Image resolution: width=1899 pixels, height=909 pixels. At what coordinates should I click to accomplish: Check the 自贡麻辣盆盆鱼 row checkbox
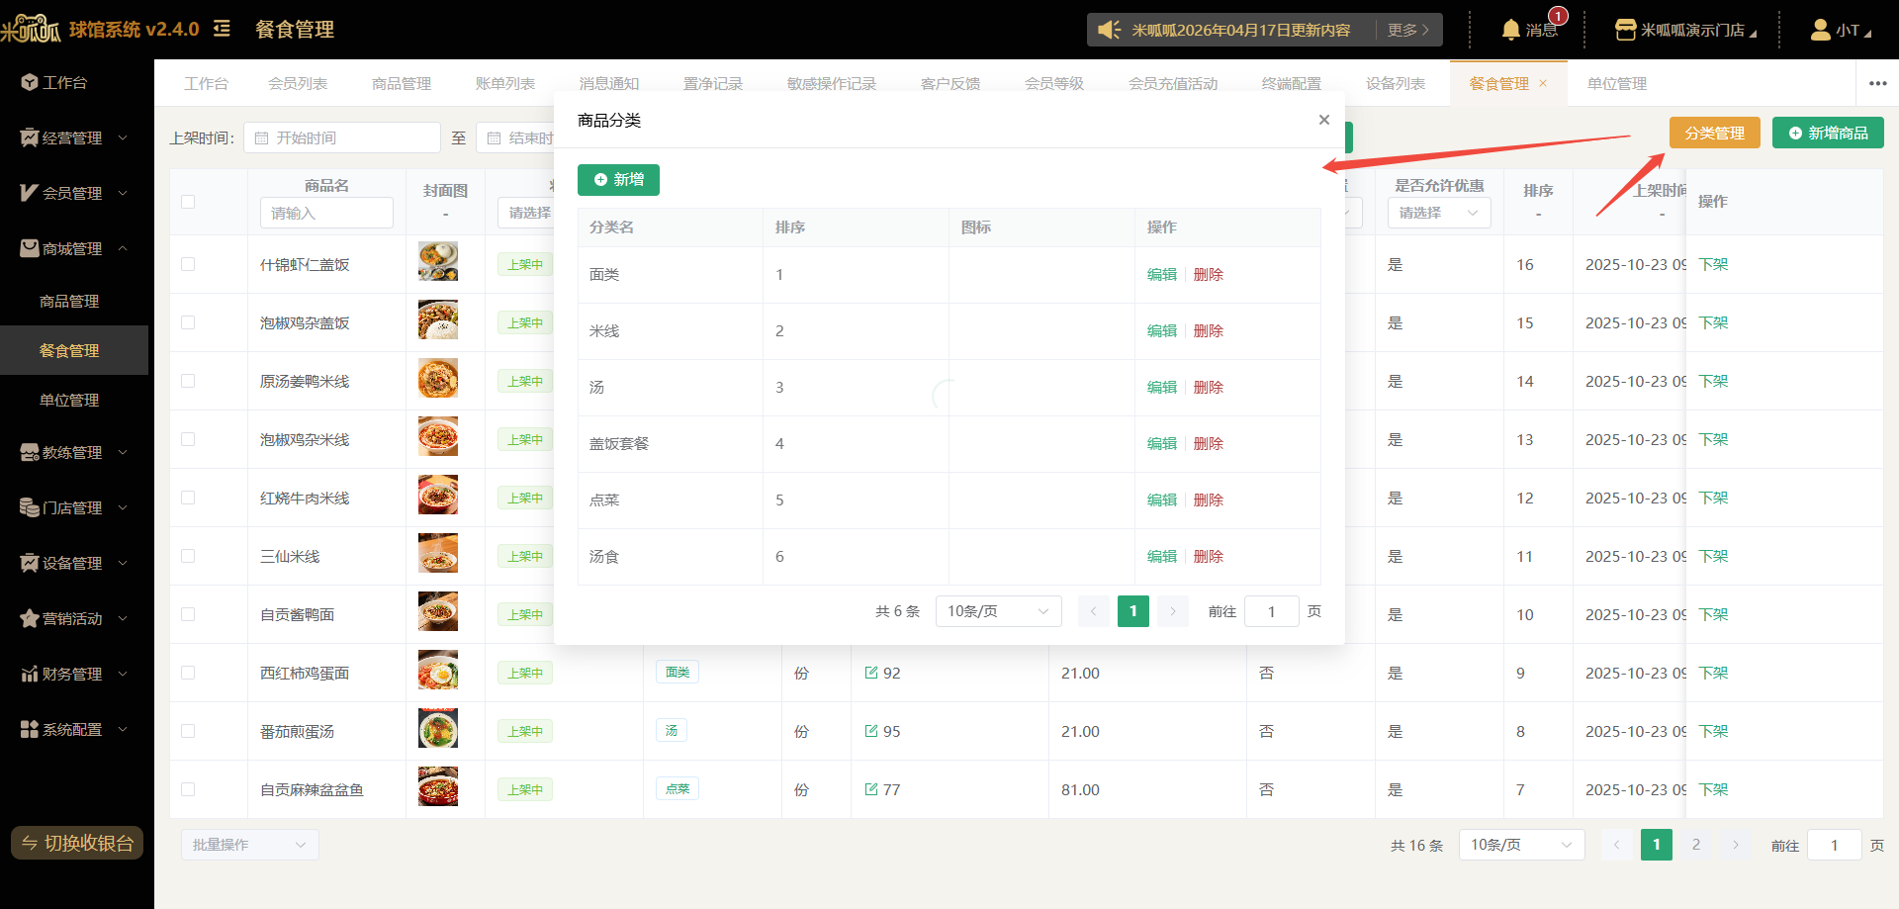188,789
